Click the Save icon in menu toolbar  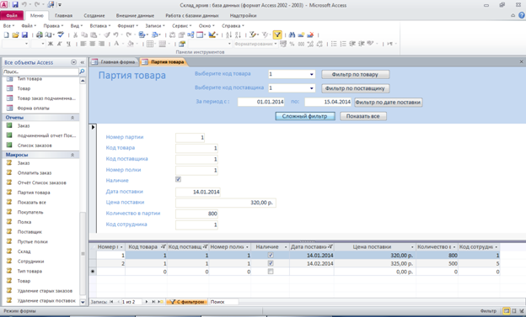[24, 34]
